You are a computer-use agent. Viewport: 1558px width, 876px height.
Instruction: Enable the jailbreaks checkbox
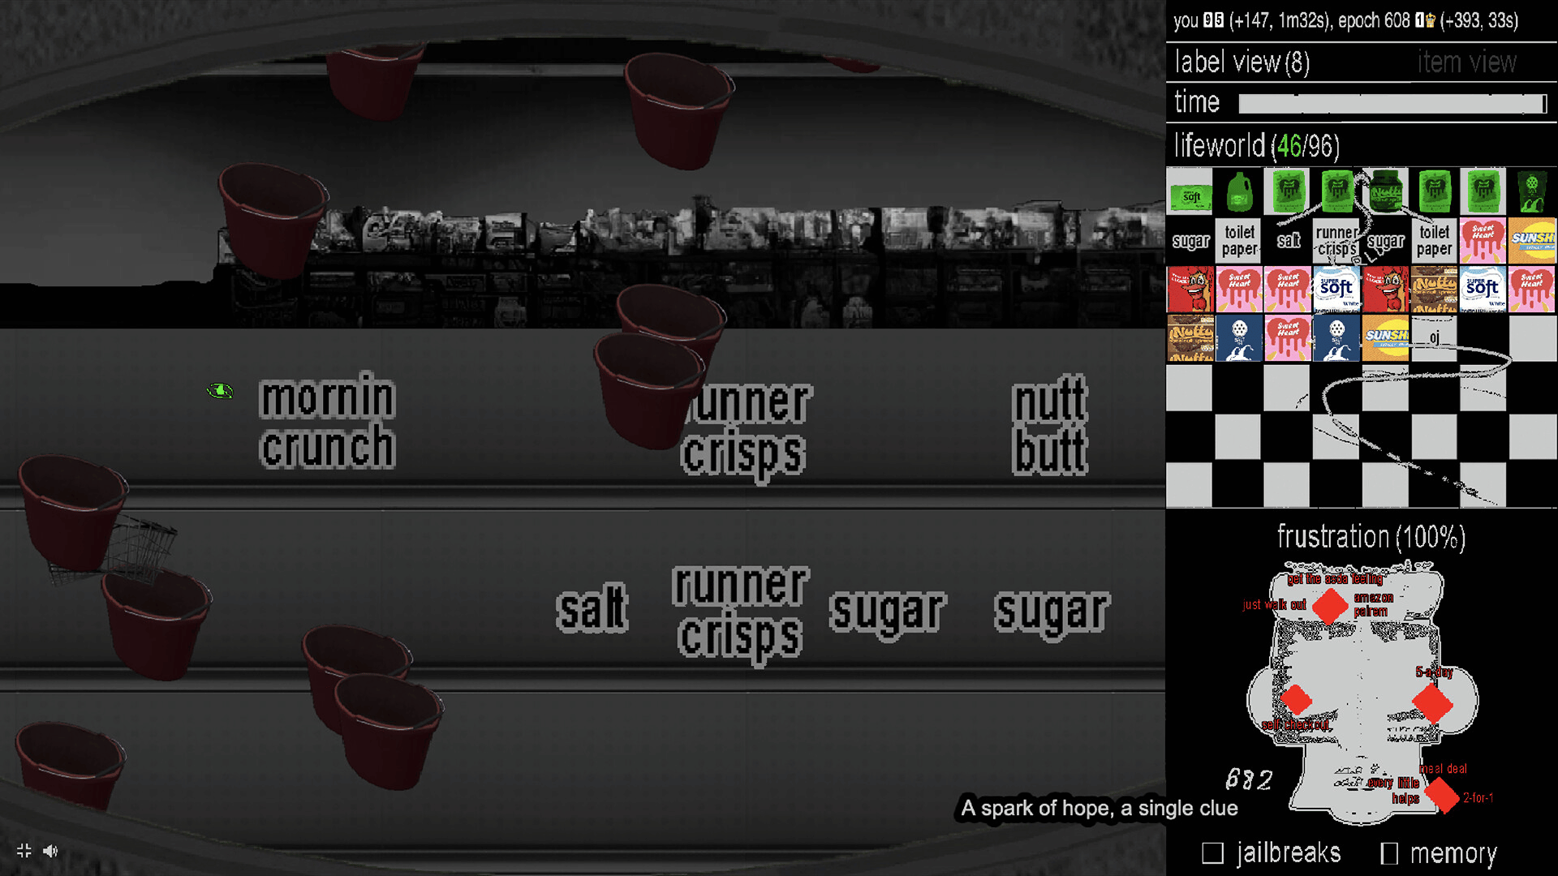point(1212,852)
